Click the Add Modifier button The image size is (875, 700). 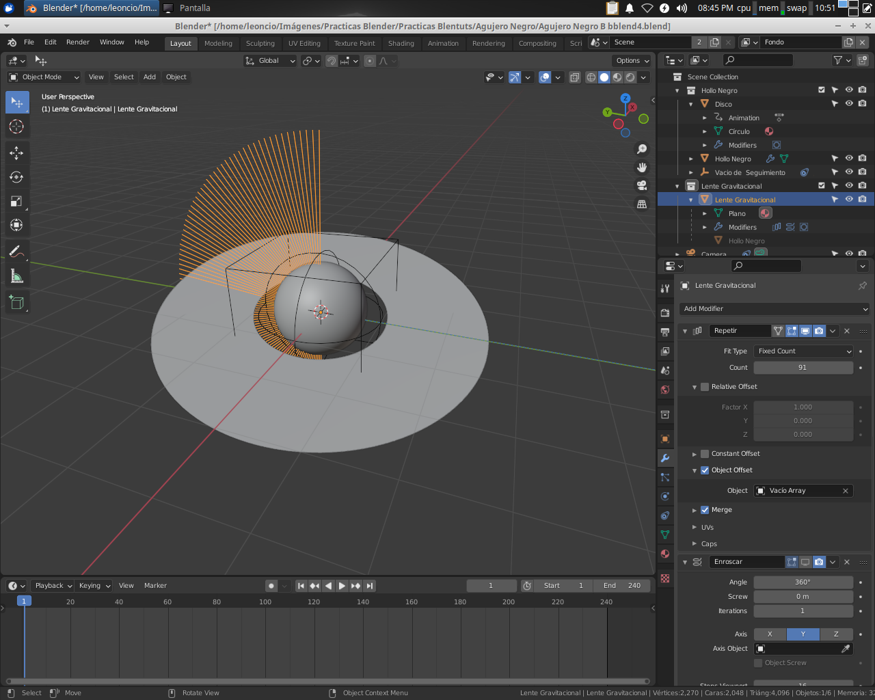(775, 309)
